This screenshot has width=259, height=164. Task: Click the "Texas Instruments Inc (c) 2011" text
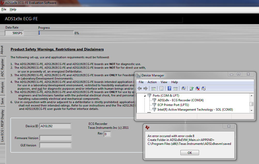pos(108,127)
